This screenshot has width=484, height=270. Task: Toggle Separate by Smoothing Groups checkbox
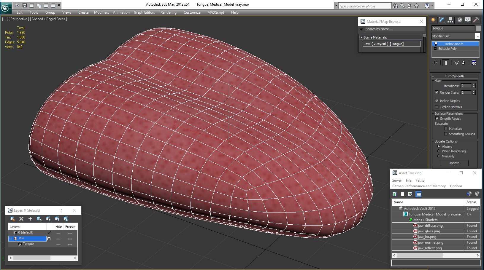tap(446, 134)
